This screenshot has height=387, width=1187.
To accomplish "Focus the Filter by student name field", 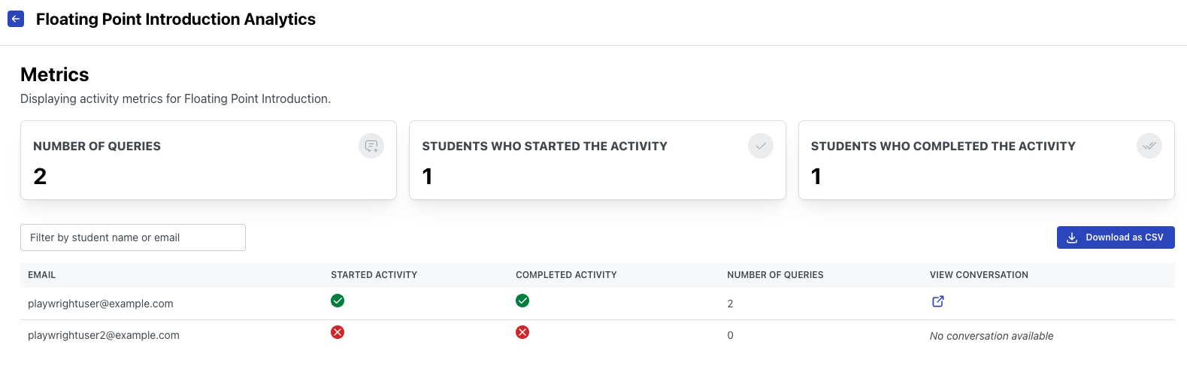I will point(133,237).
